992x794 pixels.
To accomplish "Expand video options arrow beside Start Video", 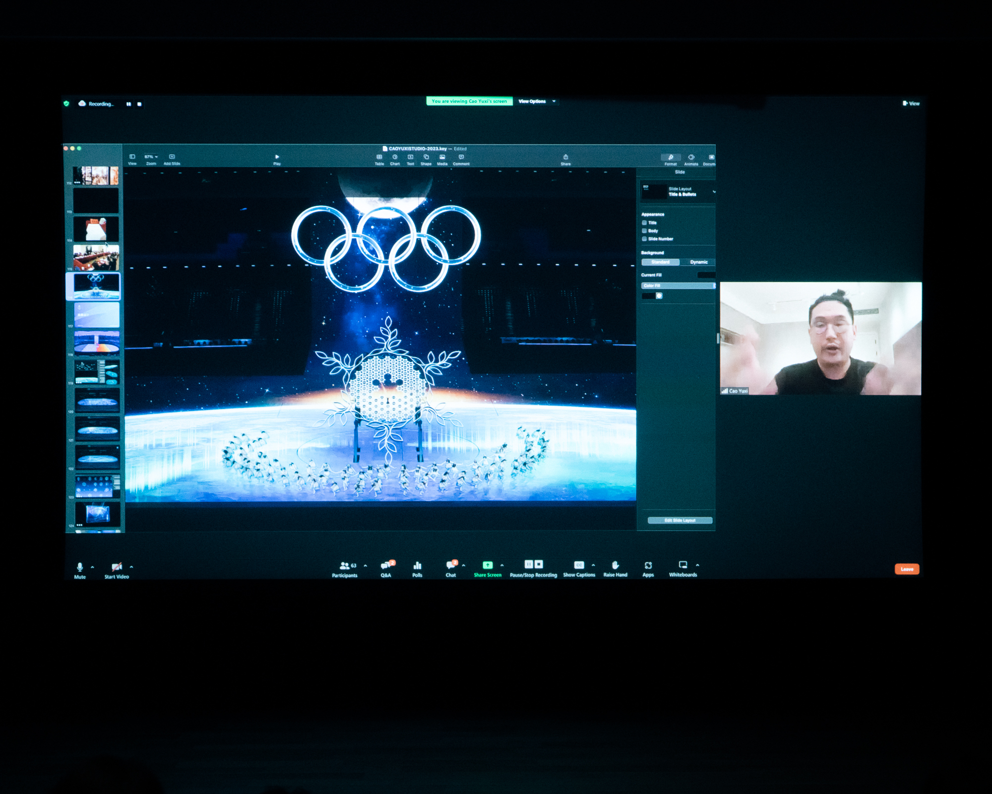I will click(x=131, y=567).
